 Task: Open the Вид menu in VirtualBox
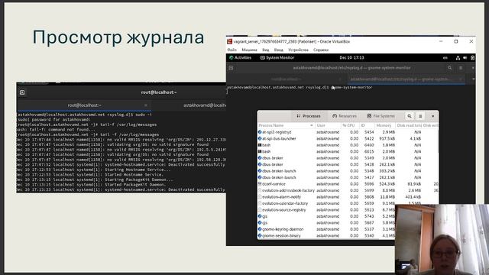266,50
